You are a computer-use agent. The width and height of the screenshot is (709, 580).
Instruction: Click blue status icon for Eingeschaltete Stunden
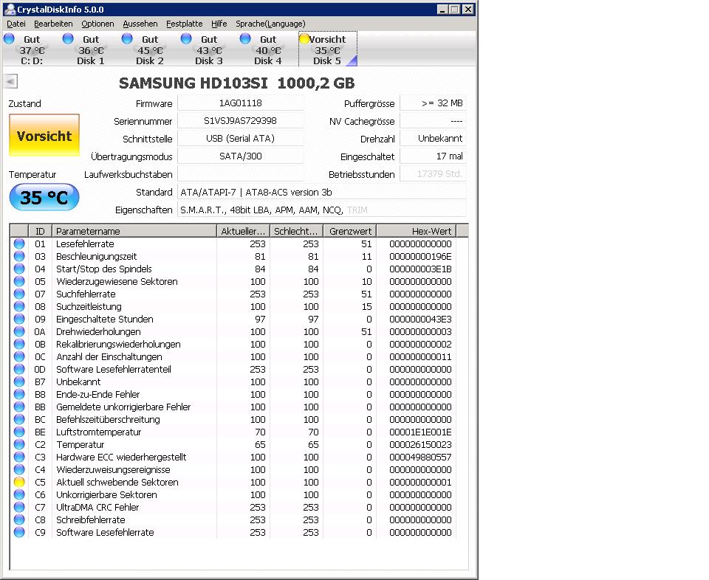[19, 319]
